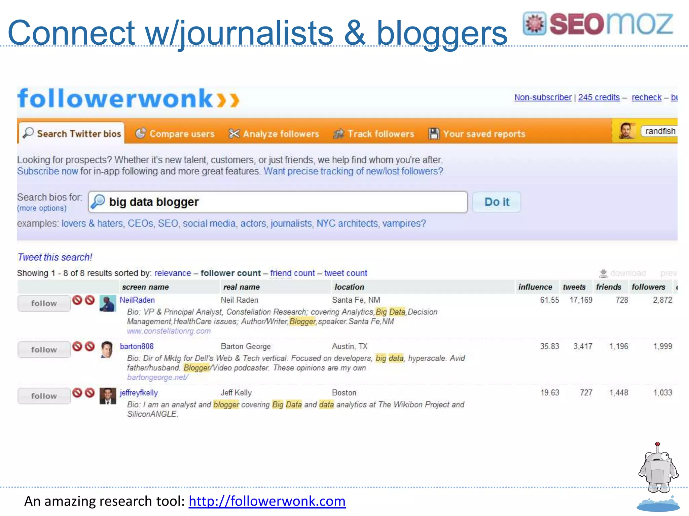
Task: Sort results by relevance
Action: point(173,273)
